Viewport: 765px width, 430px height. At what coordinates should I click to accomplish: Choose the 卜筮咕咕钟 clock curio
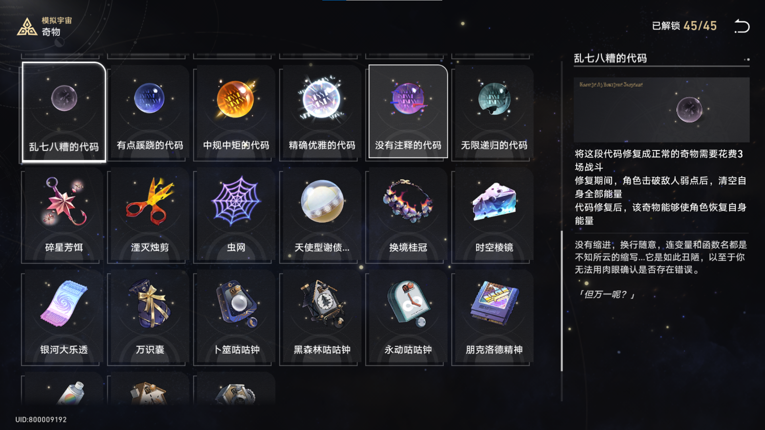pyautogui.click(x=236, y=318)
